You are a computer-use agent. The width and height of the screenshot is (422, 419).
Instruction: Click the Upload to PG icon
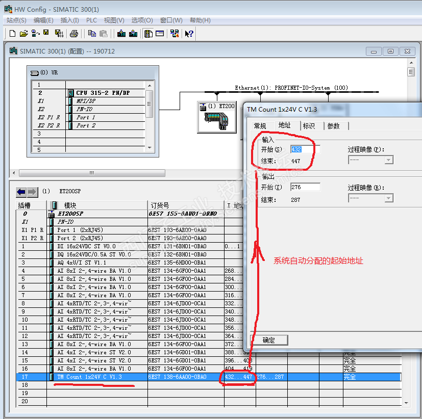coord(133,34)
